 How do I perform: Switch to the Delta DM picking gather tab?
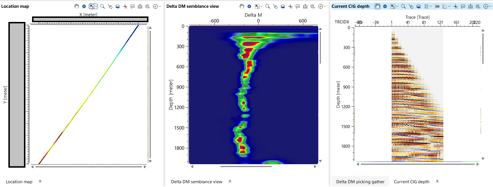(360, 182)
